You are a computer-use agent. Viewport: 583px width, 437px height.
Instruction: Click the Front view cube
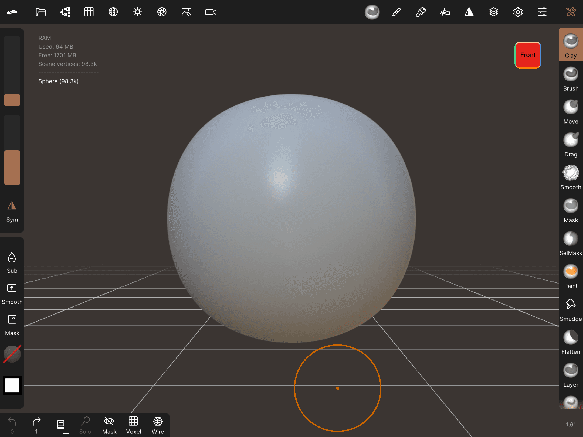click(x=528, y=55)
